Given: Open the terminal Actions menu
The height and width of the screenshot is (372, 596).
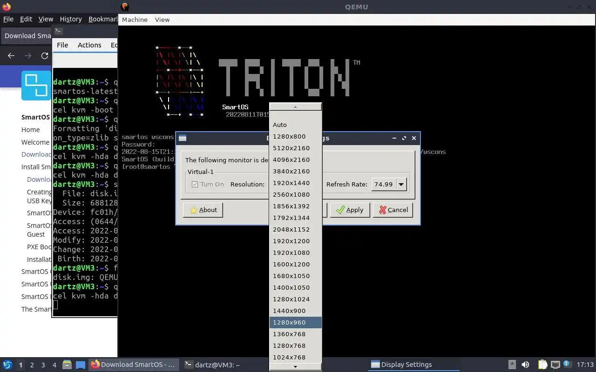Looking at the screenshot, I should (x=89, y=45).
